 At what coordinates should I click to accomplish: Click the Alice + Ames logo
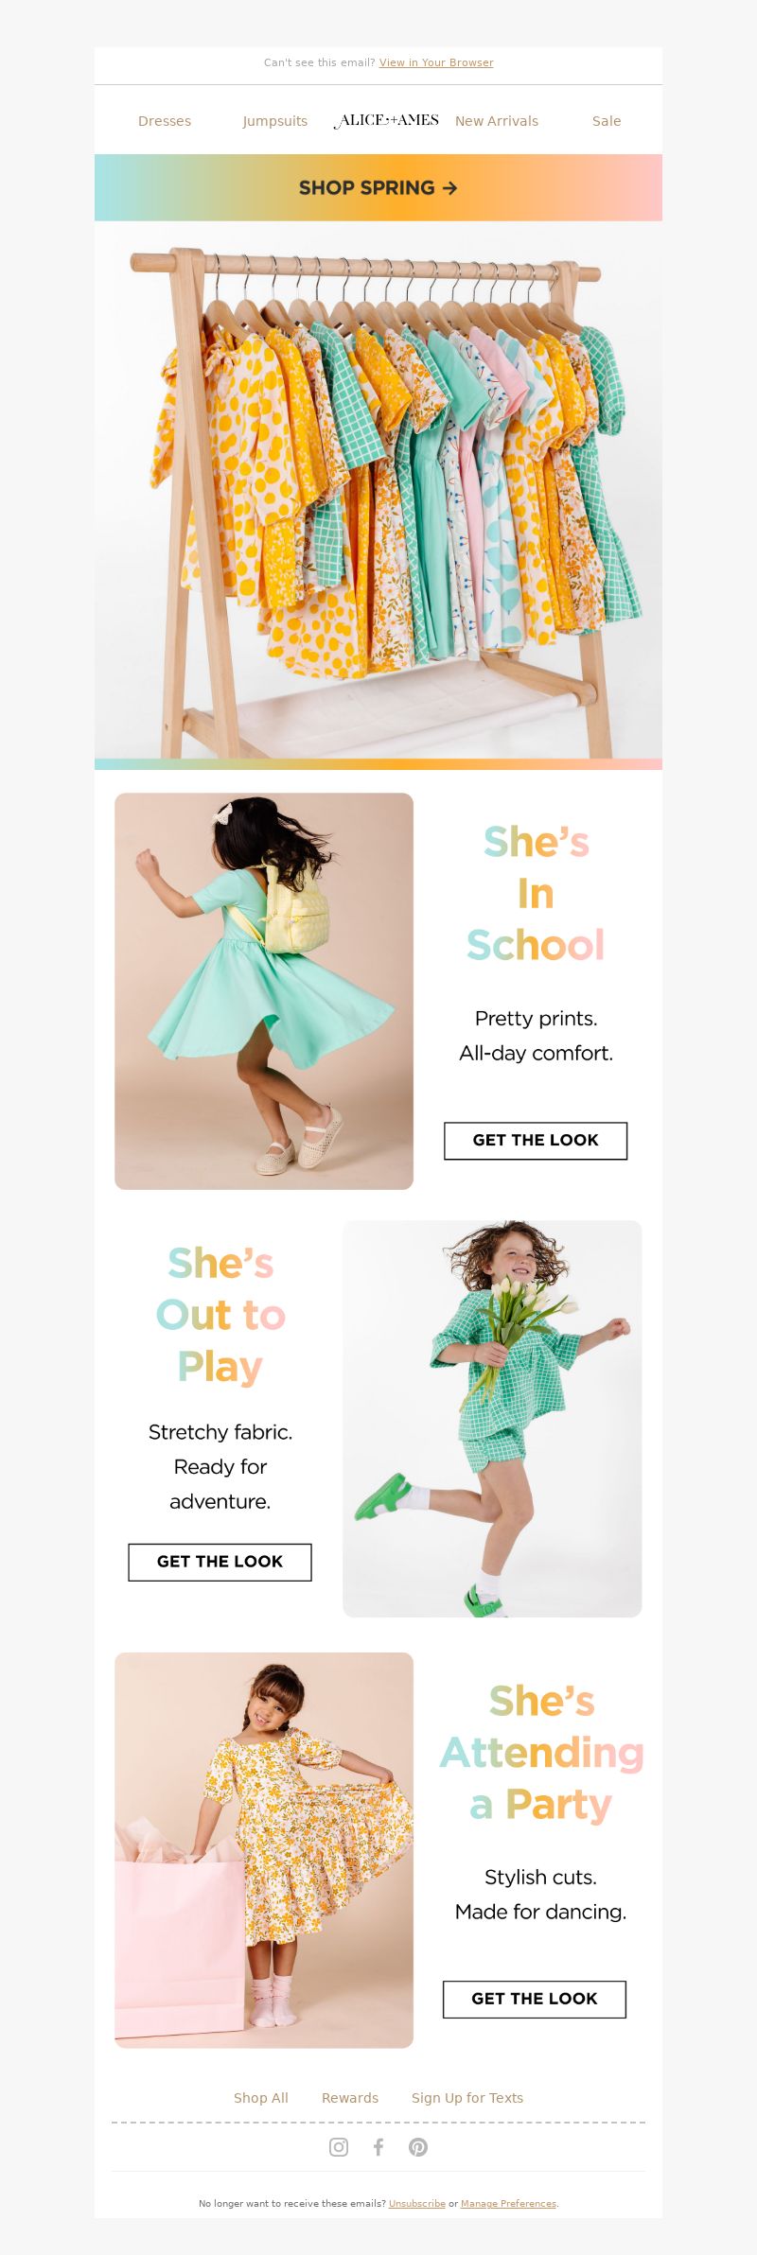pos(386,121)
